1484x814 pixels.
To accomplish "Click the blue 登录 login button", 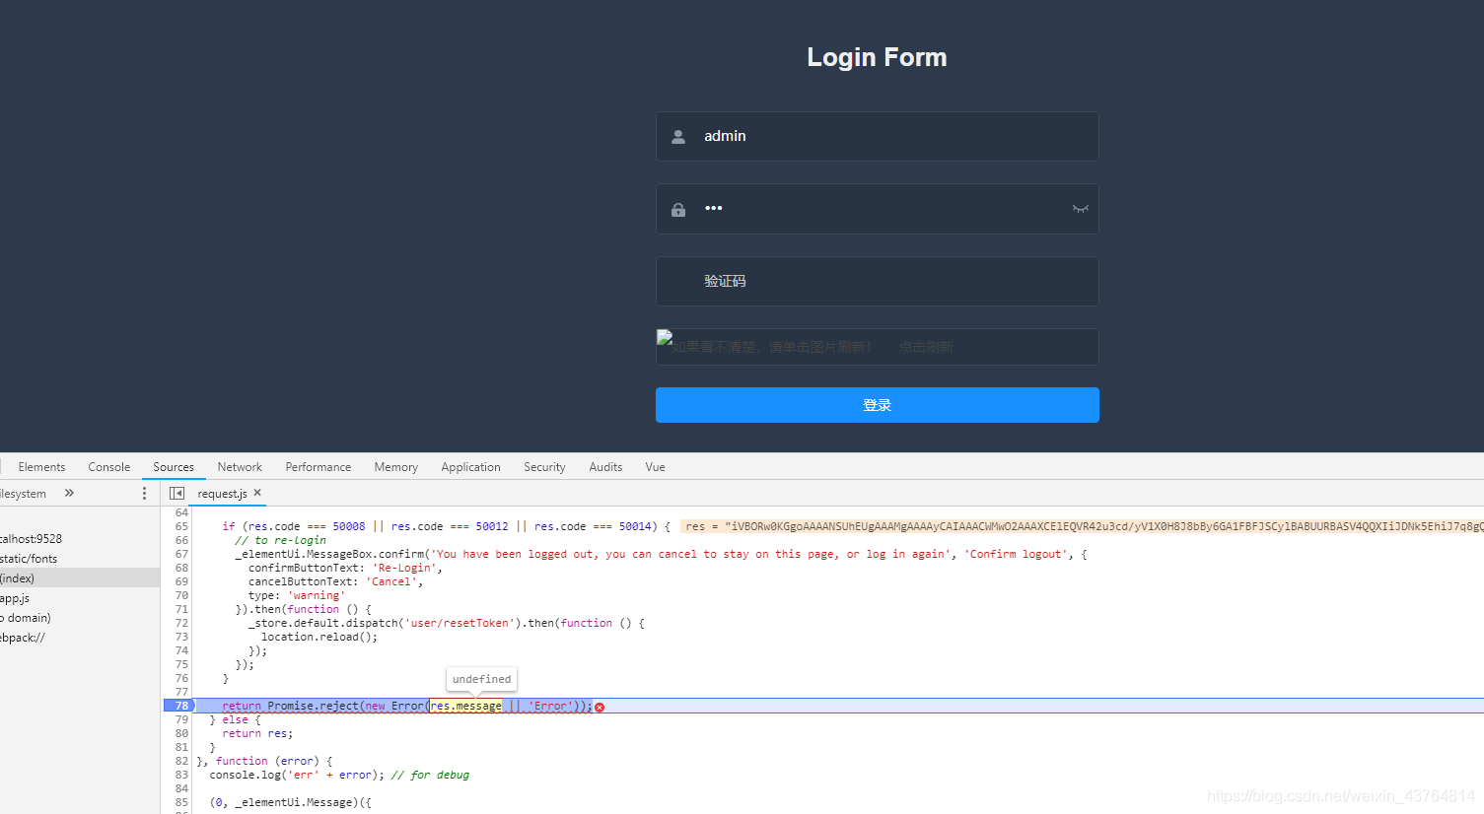I will click(877, 405).
